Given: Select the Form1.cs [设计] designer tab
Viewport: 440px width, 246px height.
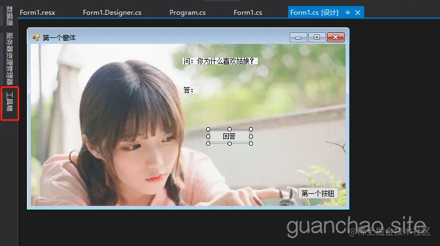Looking at the screenshot, I should click(x=314, y=13).
